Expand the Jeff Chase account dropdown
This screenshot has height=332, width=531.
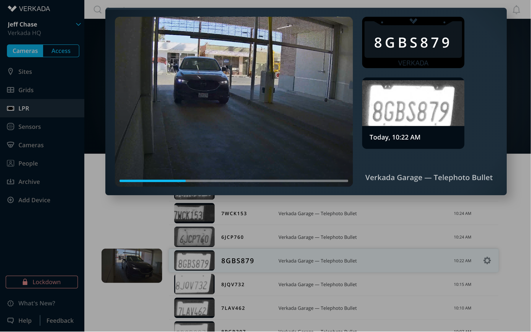(78, 25)
